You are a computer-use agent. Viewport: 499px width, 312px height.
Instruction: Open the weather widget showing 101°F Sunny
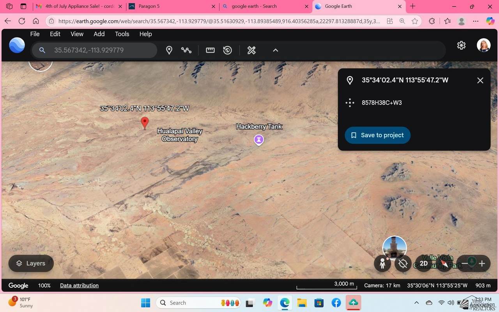point(20,302)
